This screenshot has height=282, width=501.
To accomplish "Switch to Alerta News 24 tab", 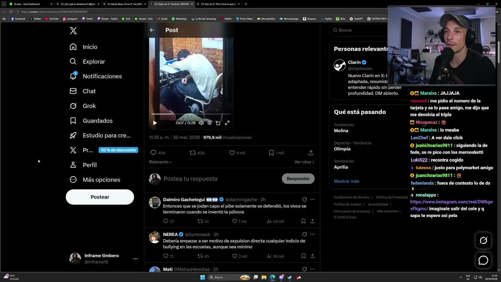I will (124, 4).
